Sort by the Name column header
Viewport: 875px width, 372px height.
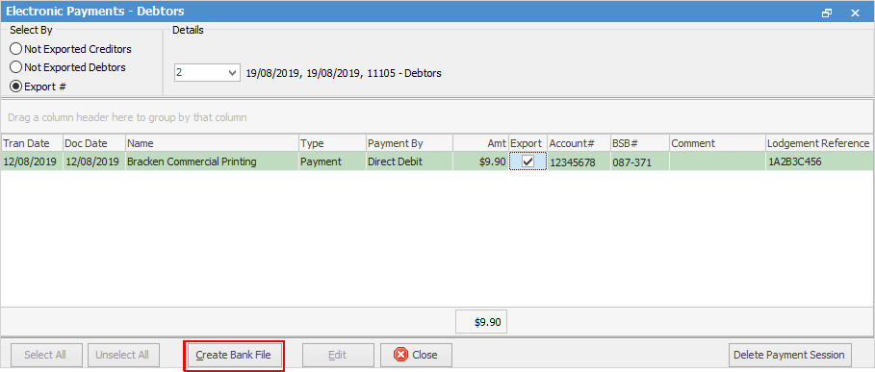point(212,143)
